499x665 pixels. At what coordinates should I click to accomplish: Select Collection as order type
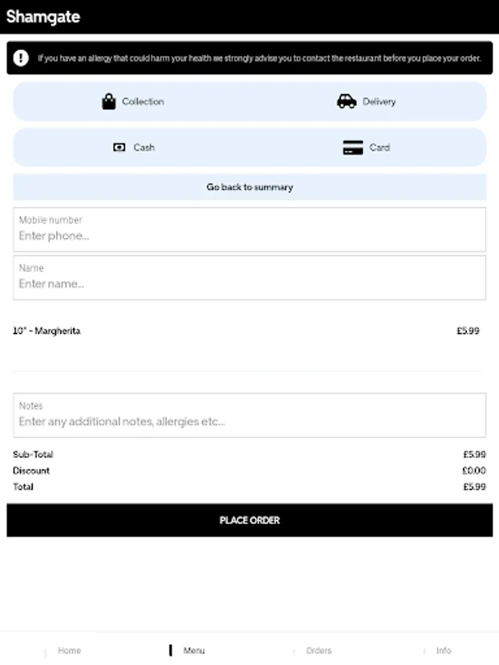point(132,102)
